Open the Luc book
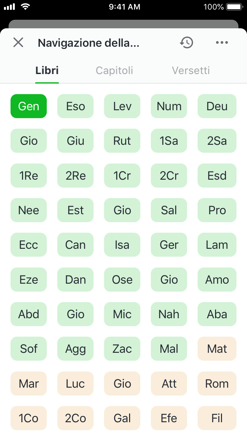The width and height of the screenshot is (247, 439). 75,384
